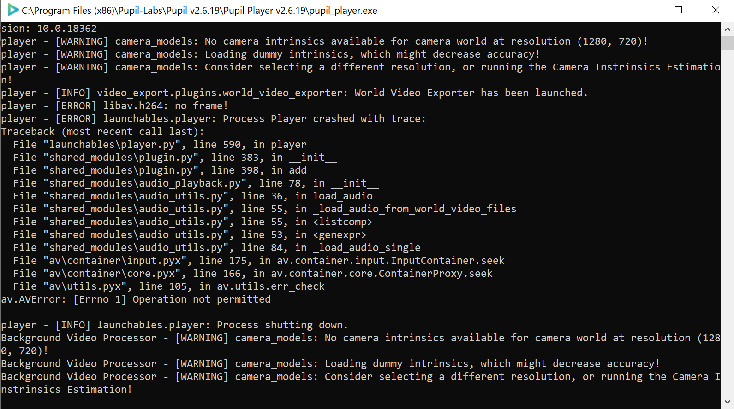Open the Pupil Player title bar icon menu
Viewport: 734px width, 409px height.
coord(13,10)
